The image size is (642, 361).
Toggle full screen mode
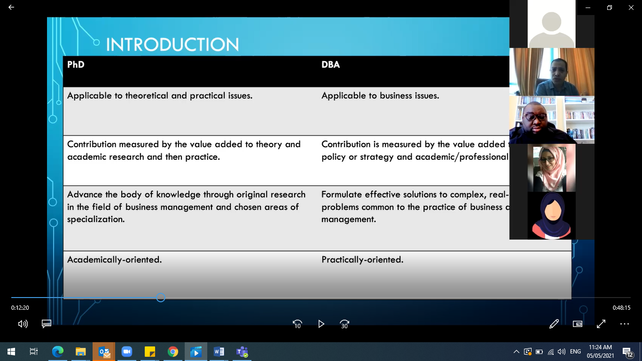[x=601, y=324]
